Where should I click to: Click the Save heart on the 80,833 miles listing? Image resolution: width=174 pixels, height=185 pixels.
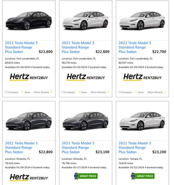[x=23, y=92]
